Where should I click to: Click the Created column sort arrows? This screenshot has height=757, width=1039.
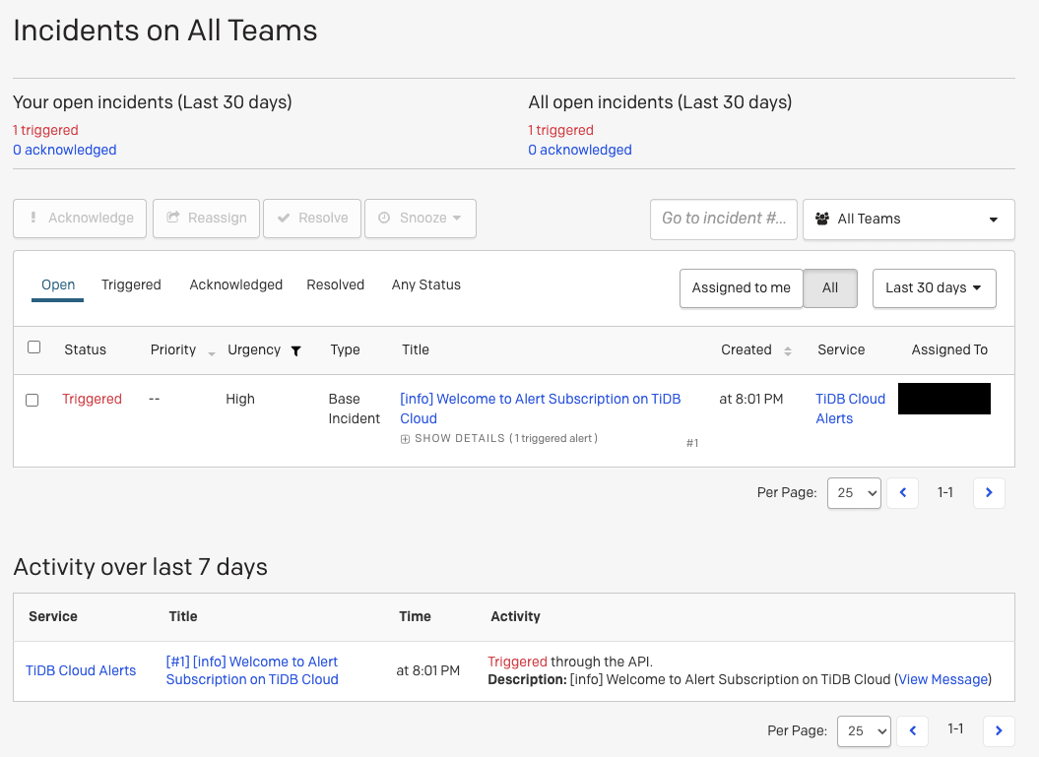click(787, 350)
